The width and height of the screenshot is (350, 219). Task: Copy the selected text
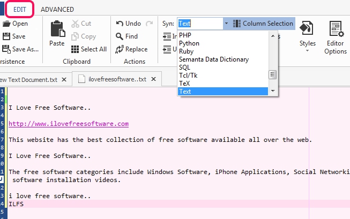tap(84, 36)
